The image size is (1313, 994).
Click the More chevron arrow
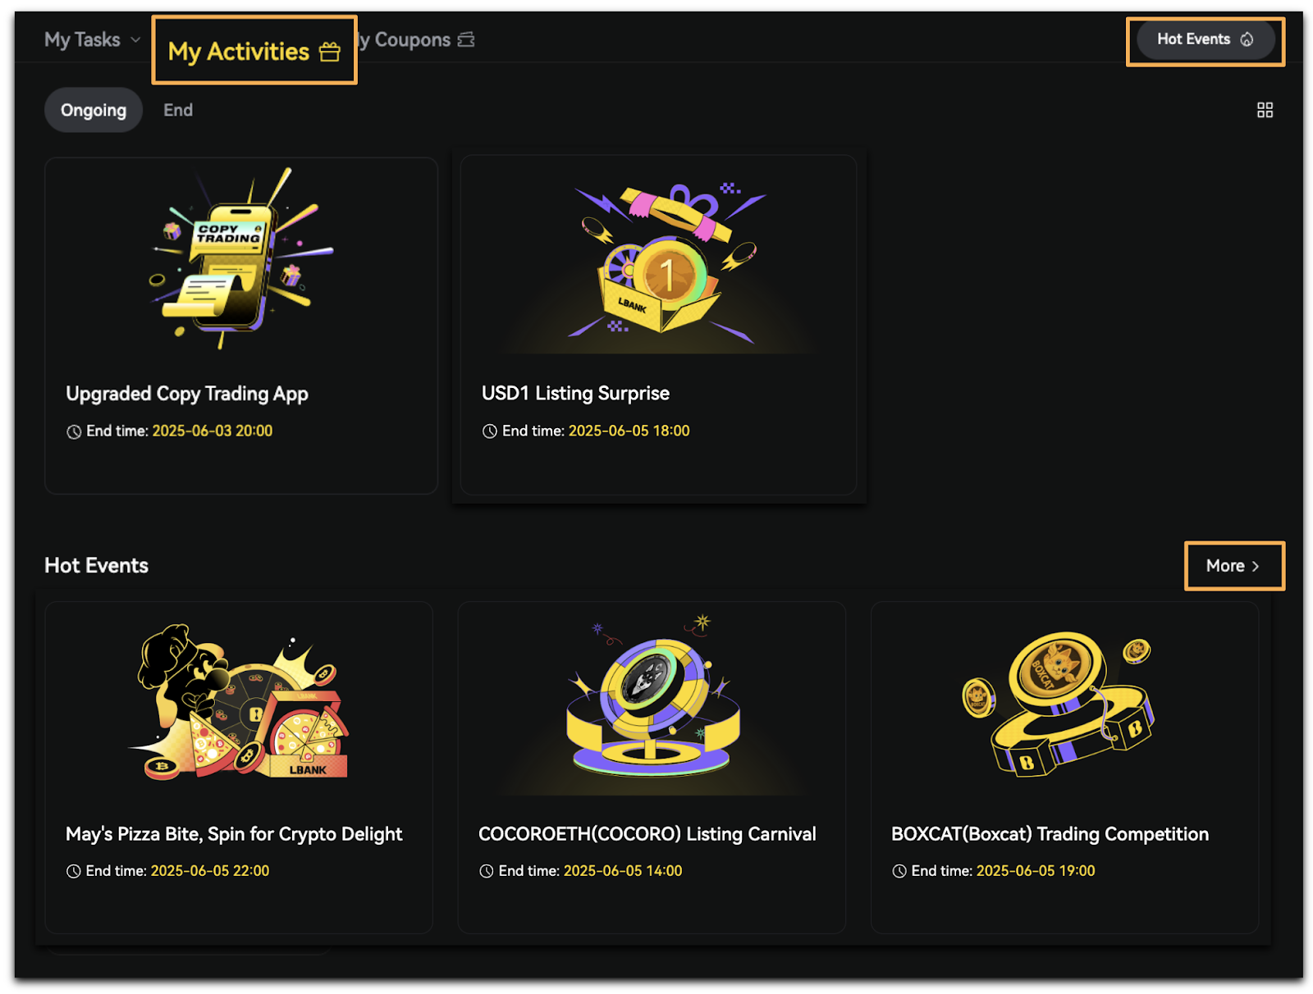pos(1256,566)
